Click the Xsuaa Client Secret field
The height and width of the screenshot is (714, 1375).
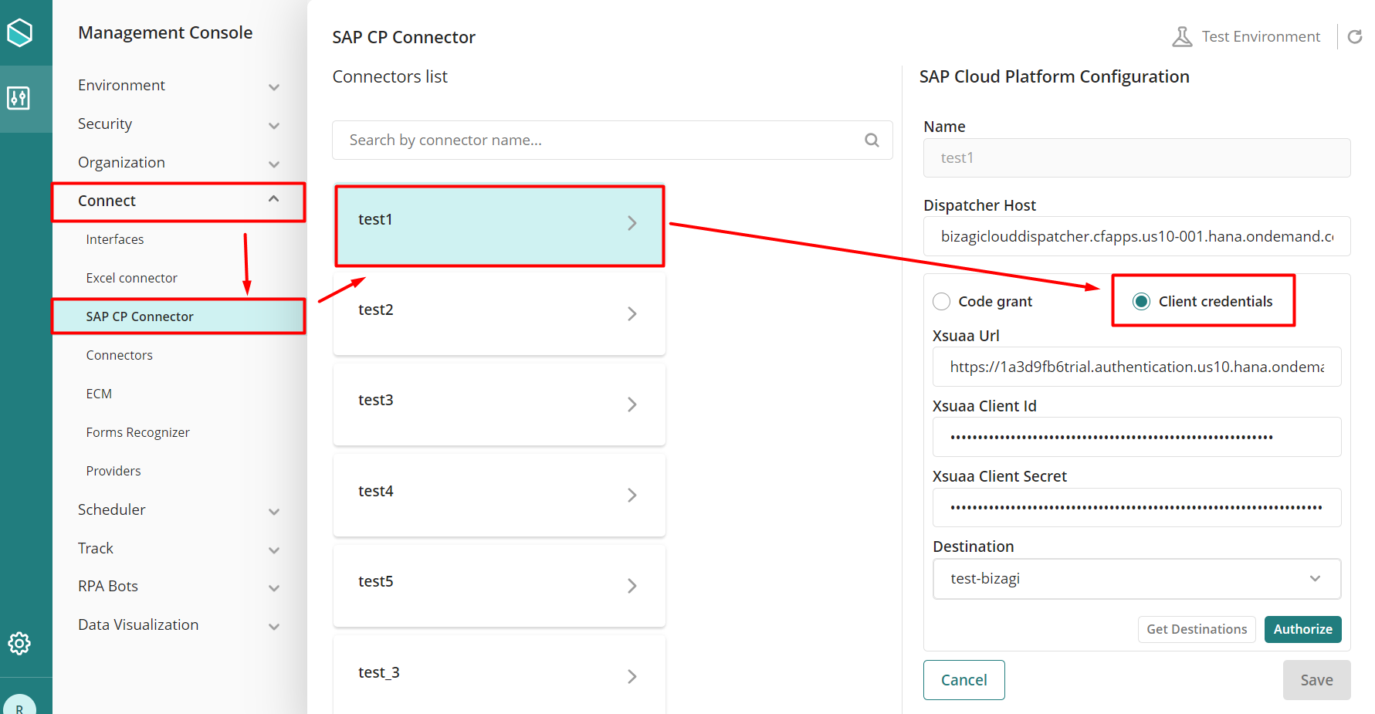[1136, 507]
